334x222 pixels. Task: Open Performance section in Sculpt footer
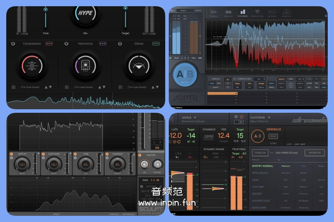pos(128,214)
